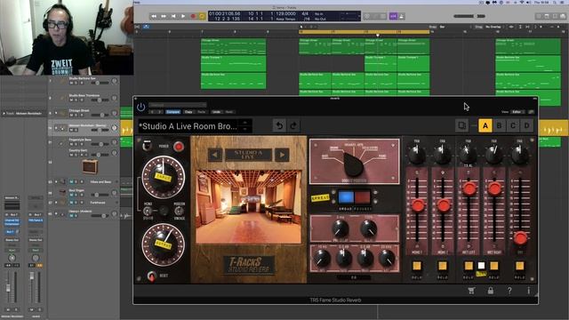Click the MODERN/VINTAGE selector knob

tap(179, 211)
